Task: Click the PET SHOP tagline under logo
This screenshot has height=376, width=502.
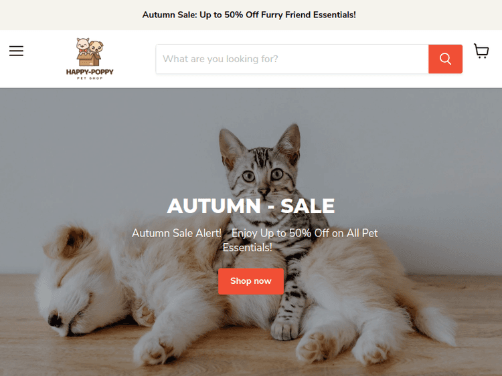Action: tap(90, 78)
